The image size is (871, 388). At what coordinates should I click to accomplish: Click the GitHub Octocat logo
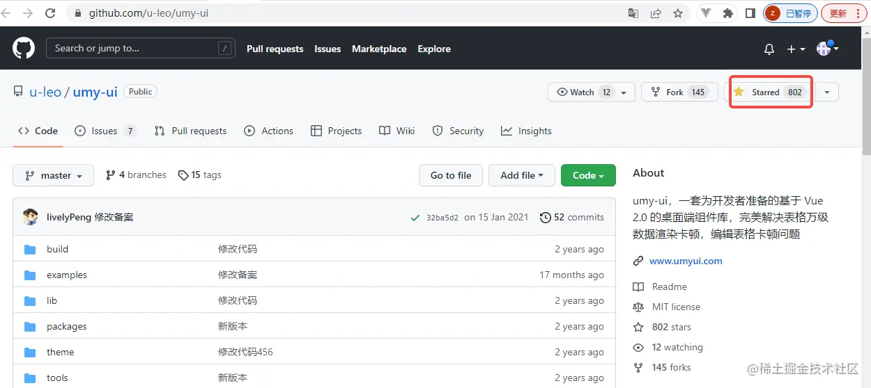[24, 48]
